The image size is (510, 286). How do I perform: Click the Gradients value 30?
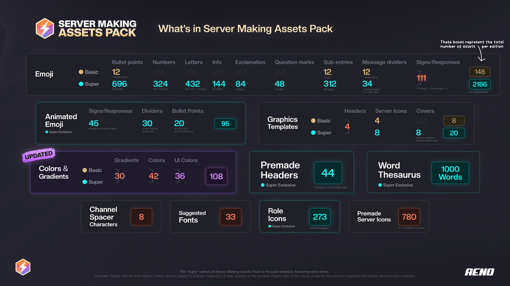120,176
